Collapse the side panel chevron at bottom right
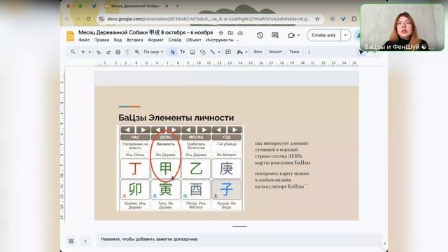The image size is (448, 252). (x=384, y=244)
